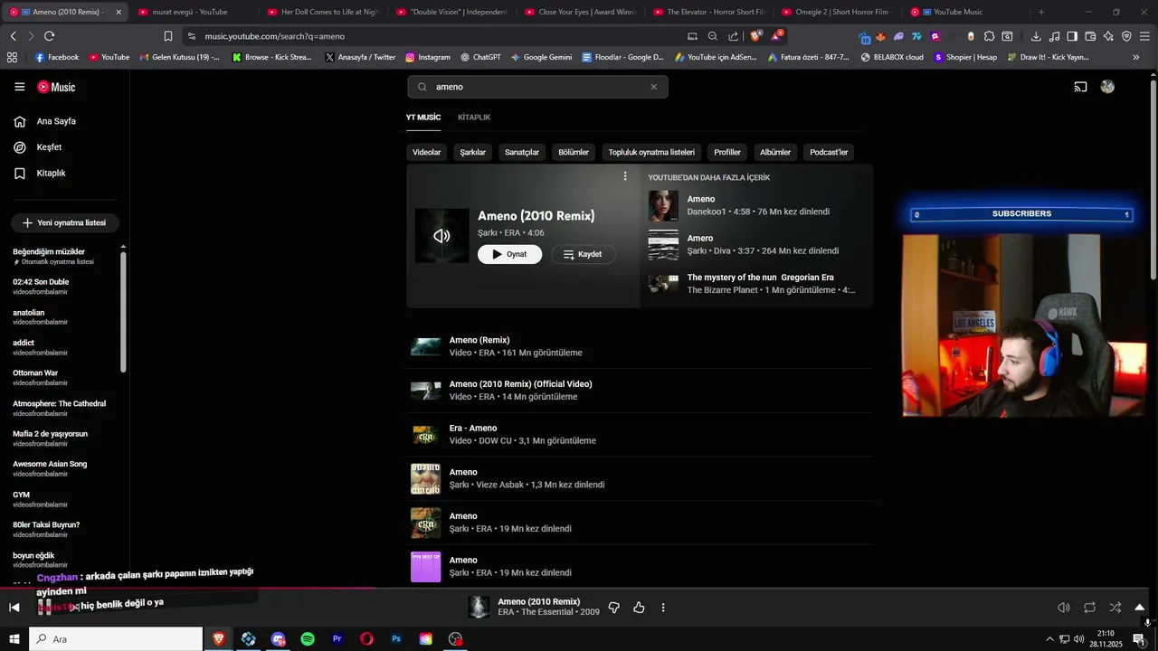
Task: Switch to the YT MUSIC tab
Action: click(423, 118)
